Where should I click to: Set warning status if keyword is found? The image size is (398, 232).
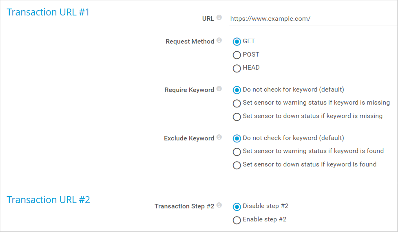click(x=237, y=152)
